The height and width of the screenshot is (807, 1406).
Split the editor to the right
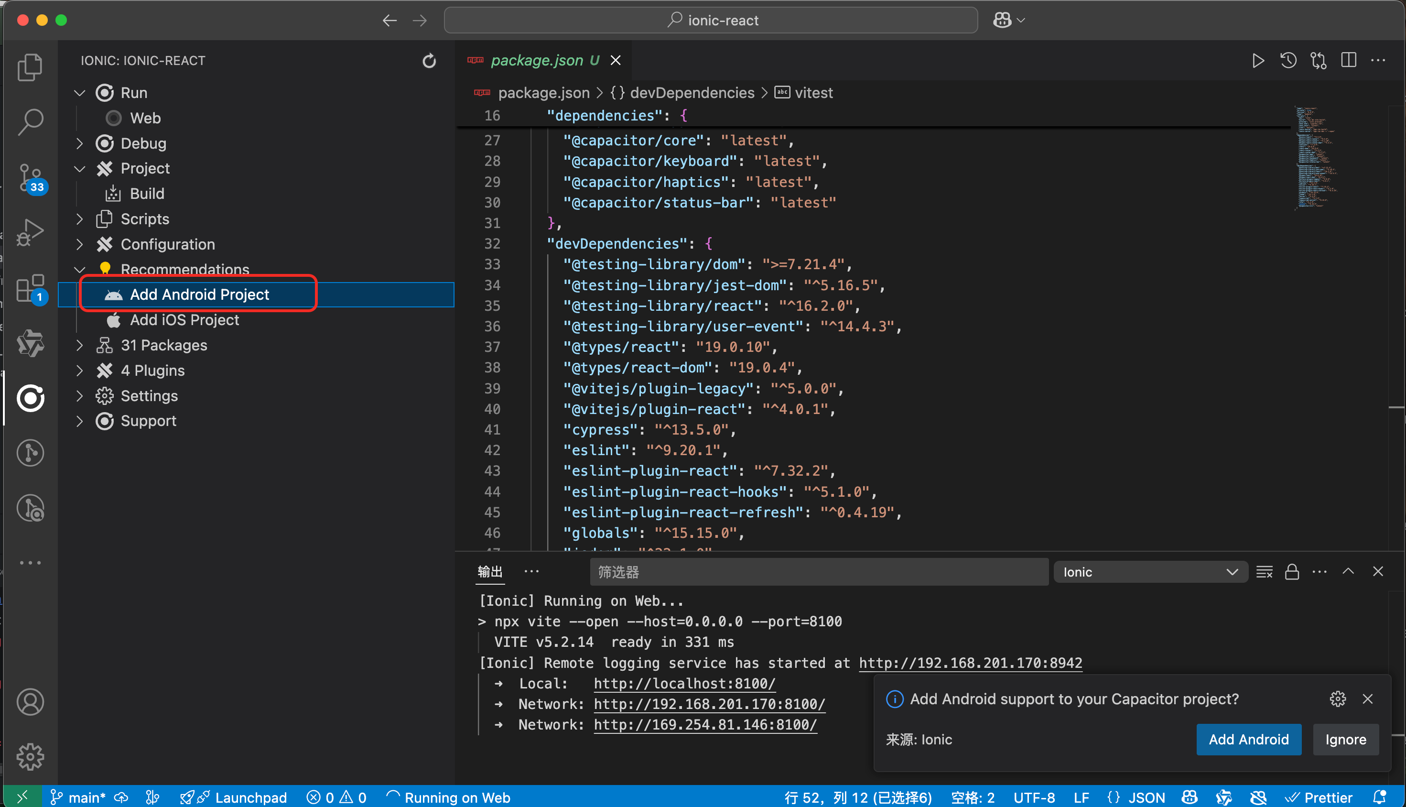pyautogui.click(x=1348, y=60)
